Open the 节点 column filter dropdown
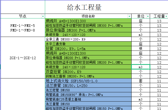The width and height of the screenshot is (168, 110). tap(43, 16)
